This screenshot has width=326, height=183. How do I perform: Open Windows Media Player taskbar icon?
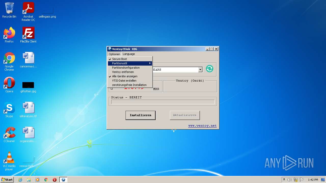(37, 180)
